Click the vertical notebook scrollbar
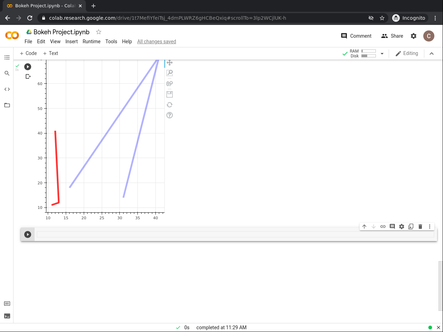 click(441, 286)
